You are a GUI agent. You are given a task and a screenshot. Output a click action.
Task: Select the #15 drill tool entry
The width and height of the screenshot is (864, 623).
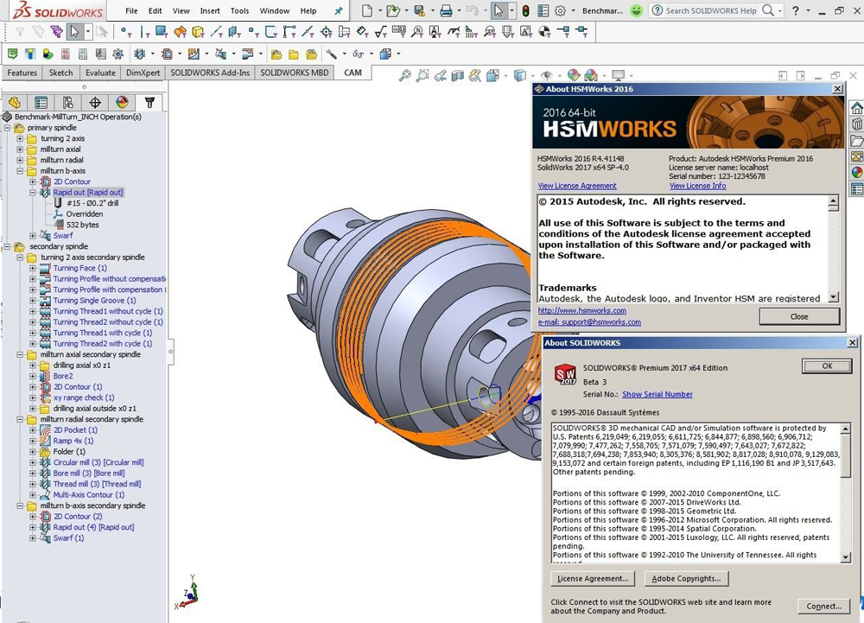pyautogui.click(x=95, y=203)
